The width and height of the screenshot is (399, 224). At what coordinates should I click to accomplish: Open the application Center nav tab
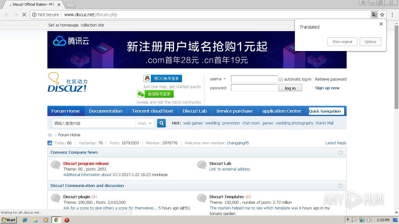pos(282,111)
